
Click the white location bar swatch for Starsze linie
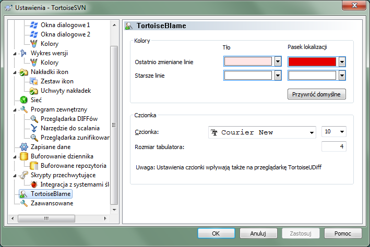[312, 76]
